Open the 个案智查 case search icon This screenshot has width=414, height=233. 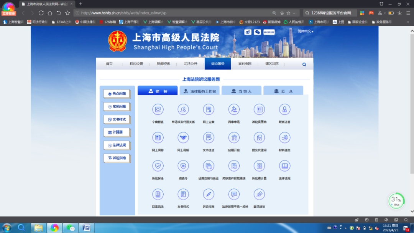pyautogui.click(x=158, y=109)
